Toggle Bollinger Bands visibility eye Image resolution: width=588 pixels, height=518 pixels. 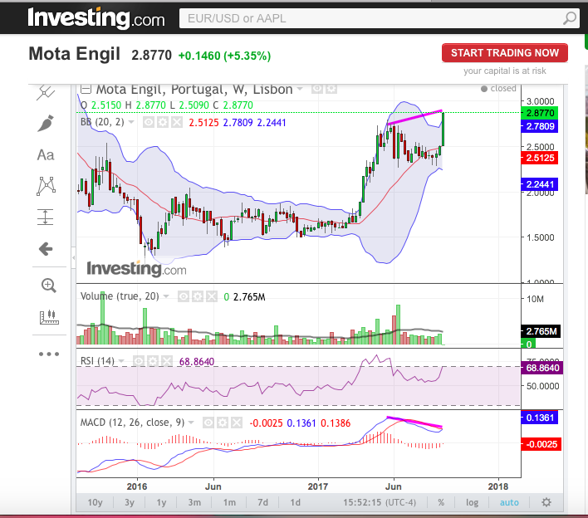(148, 122)
